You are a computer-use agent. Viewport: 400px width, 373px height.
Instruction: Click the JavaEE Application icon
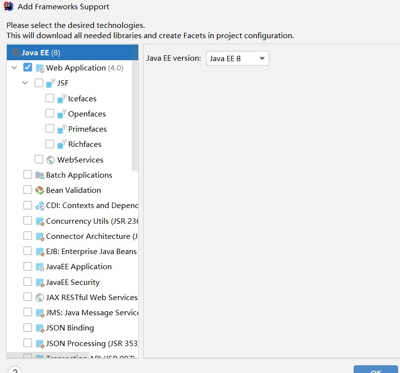click(x=40, y=267)
